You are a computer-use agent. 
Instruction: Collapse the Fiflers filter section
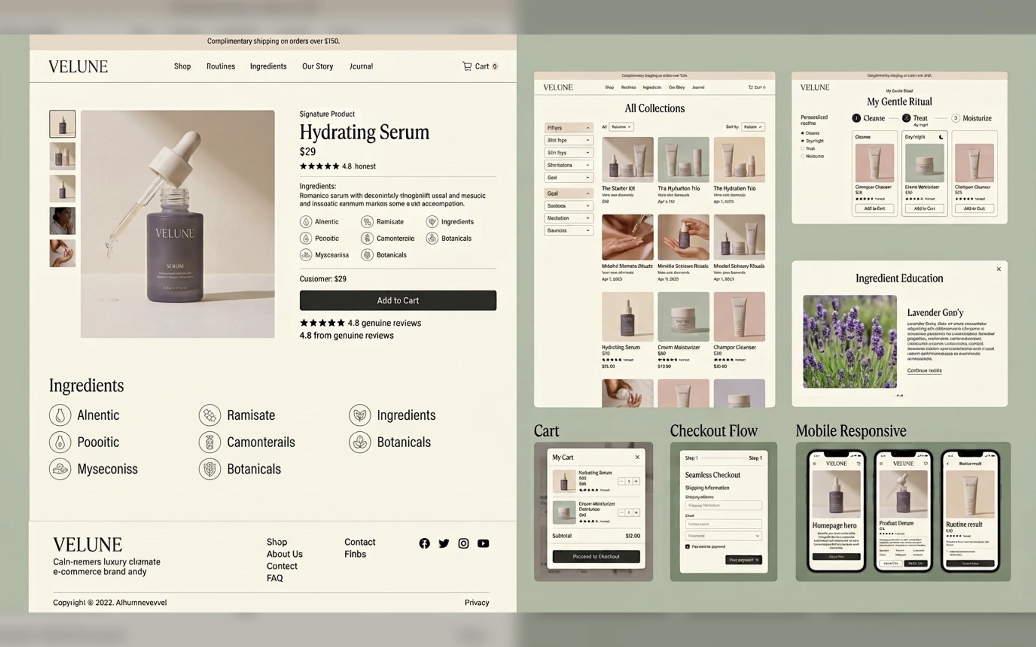point(569,128)
